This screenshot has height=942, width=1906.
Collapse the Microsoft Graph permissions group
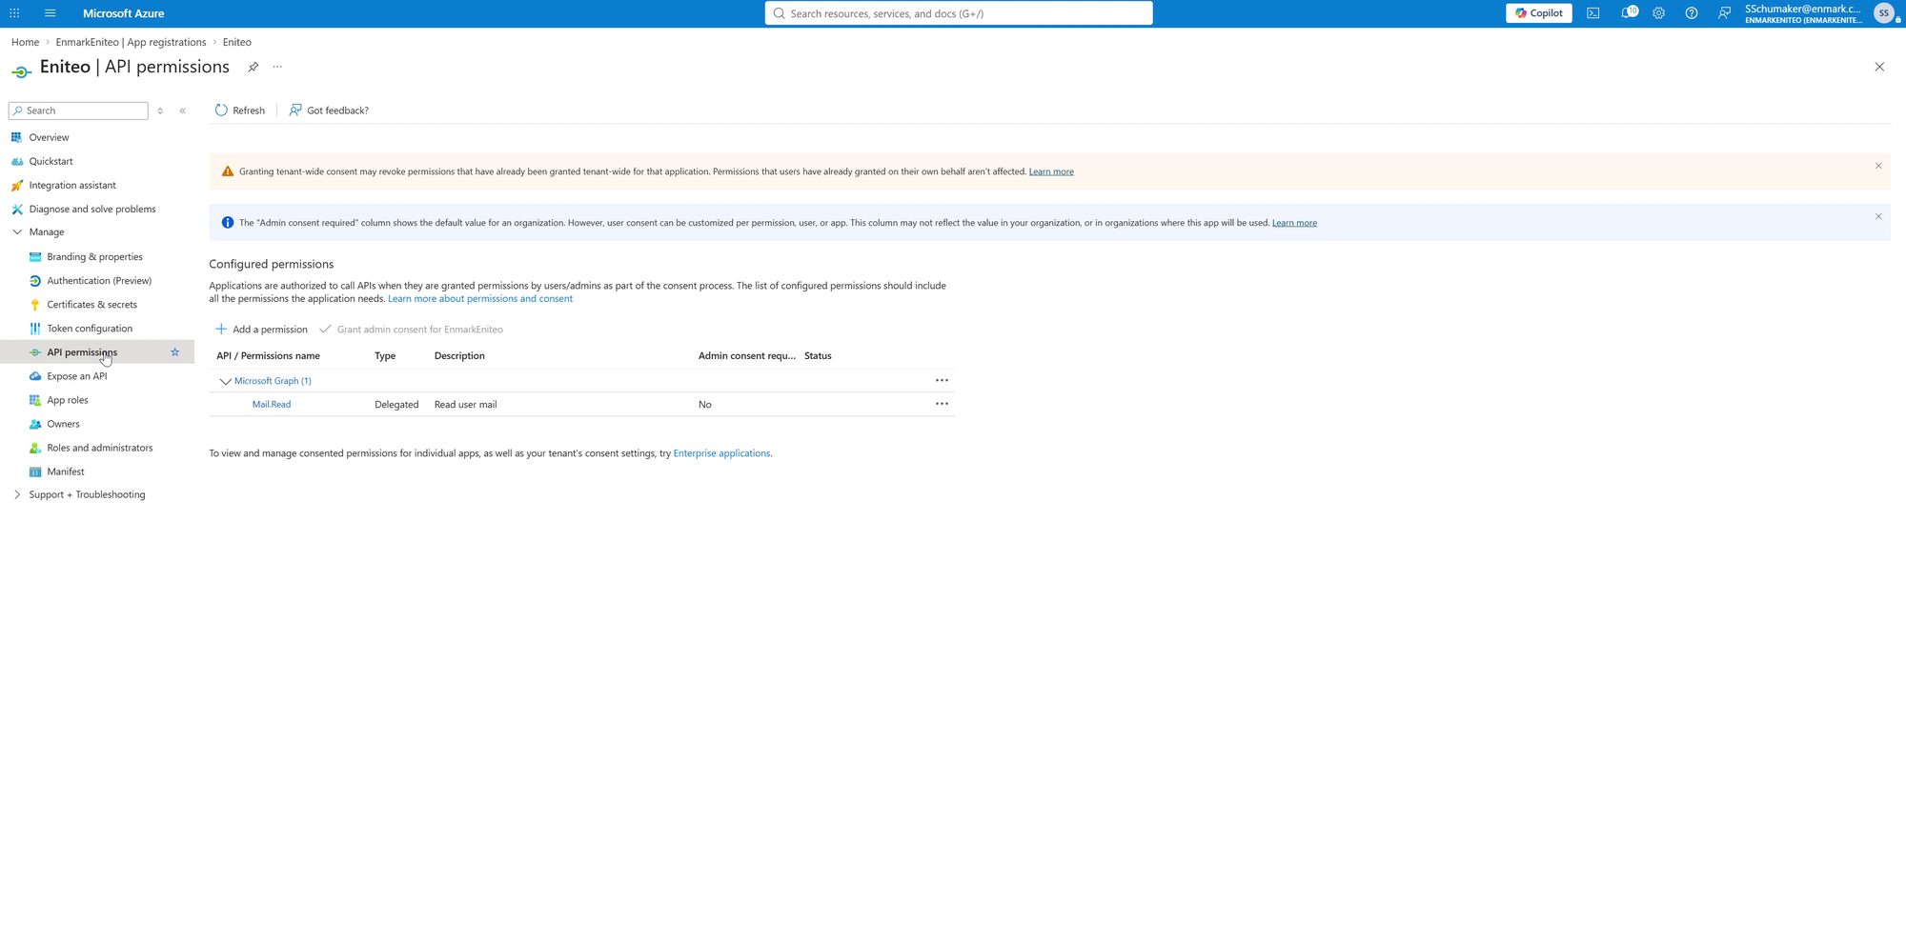click(225, 381)
